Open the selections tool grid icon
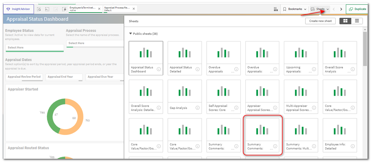371x162 pixels. click(276, 9)
